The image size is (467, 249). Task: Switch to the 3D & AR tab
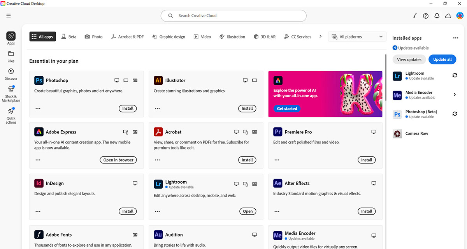click(265, 37)
